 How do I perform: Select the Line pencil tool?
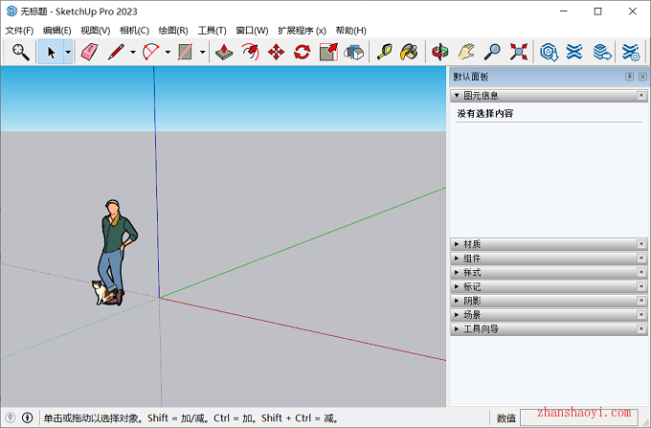116,52
